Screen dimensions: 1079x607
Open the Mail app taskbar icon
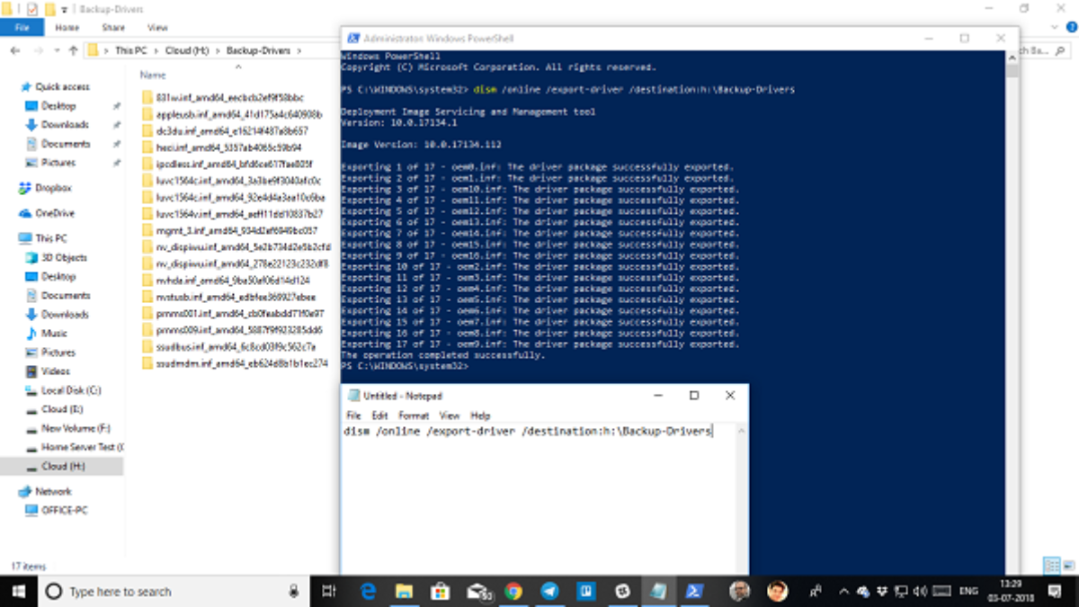click(x=477, y=591)
